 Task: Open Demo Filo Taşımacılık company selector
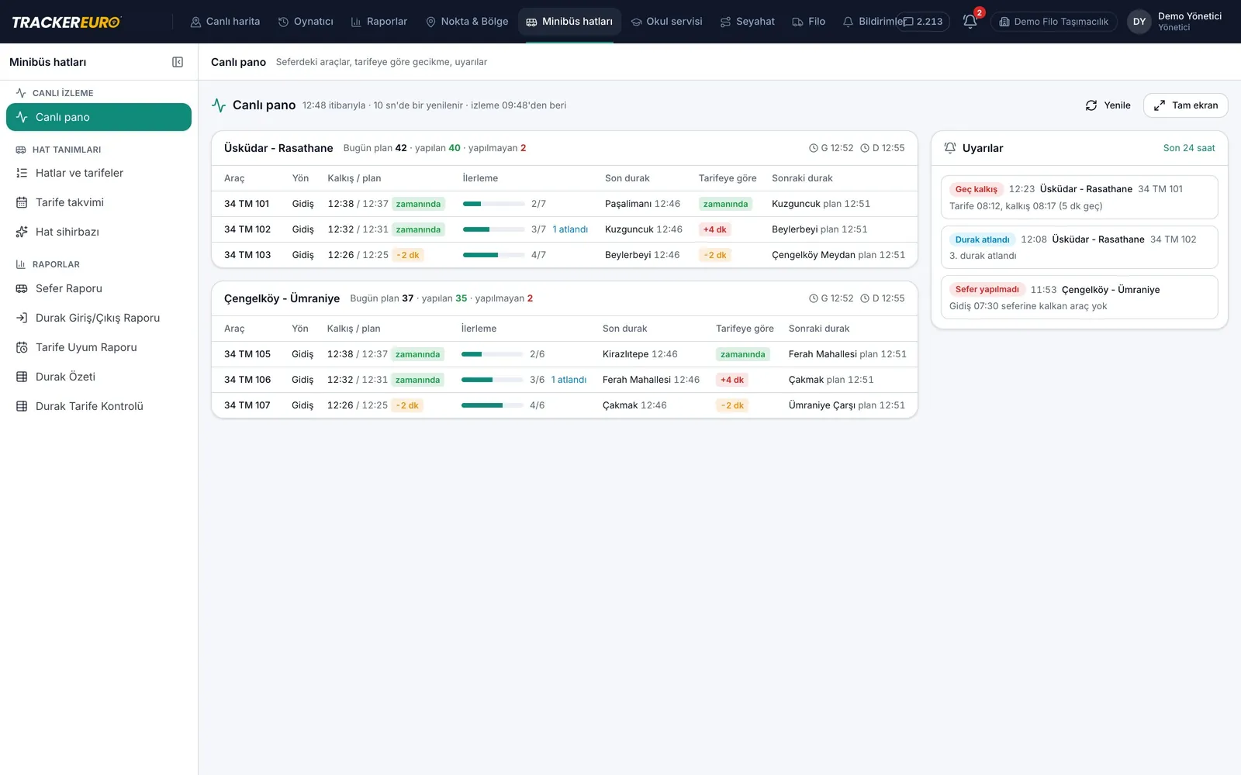(x=1054, y=22)
